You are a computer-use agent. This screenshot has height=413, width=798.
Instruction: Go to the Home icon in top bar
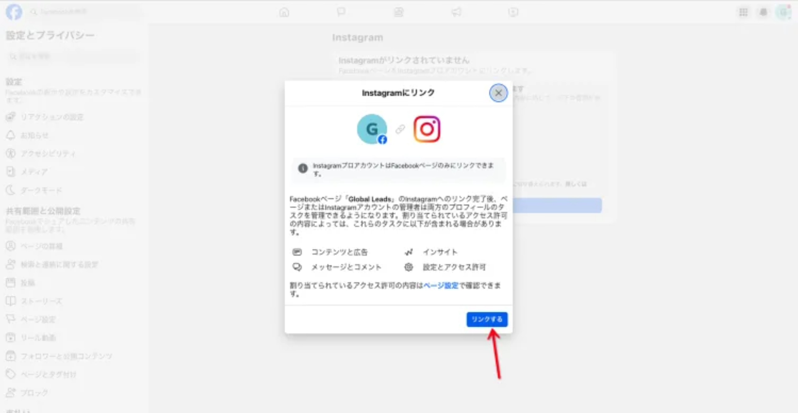[284, 12]
